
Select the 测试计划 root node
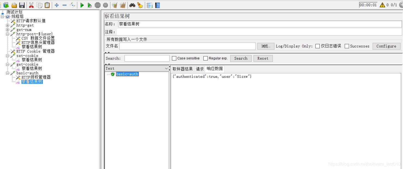(14, 12)
